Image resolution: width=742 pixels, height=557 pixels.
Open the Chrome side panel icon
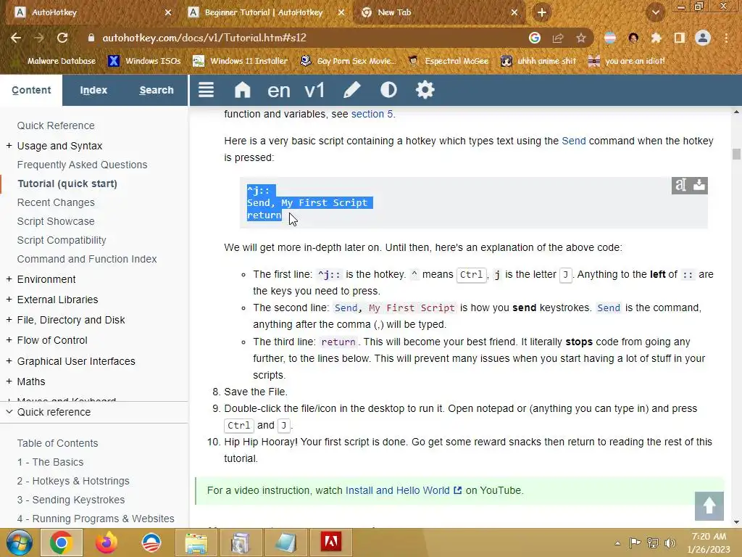tap(680, 38)
